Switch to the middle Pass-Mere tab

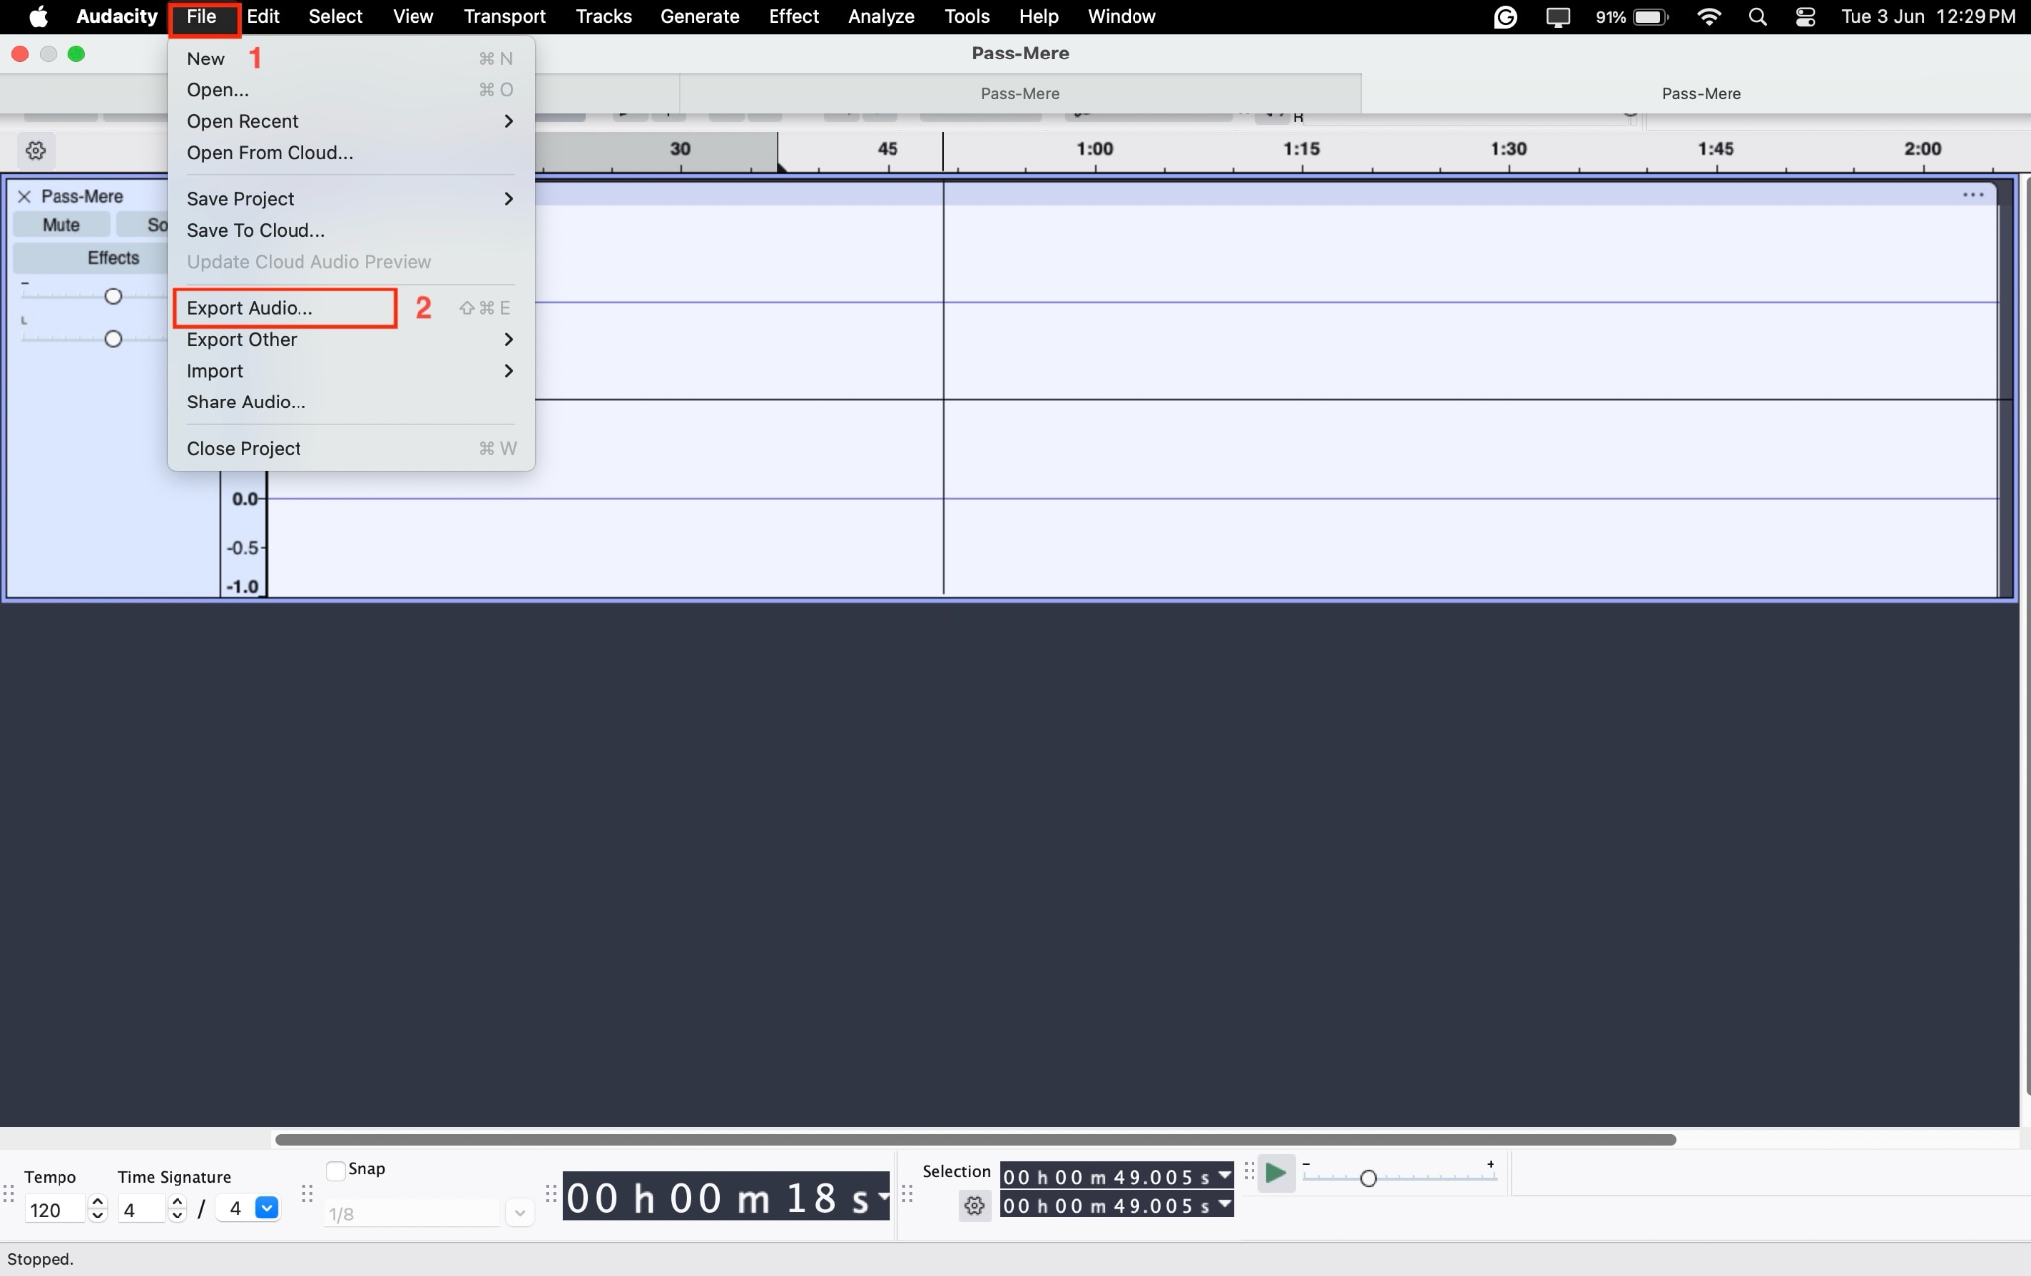pyautogui.click(x=1019, y=94)
